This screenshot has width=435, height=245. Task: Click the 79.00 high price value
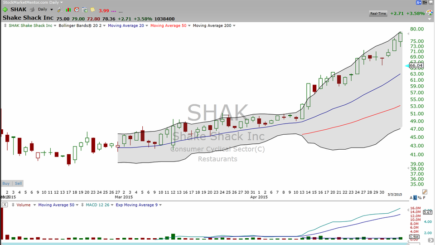78,19
